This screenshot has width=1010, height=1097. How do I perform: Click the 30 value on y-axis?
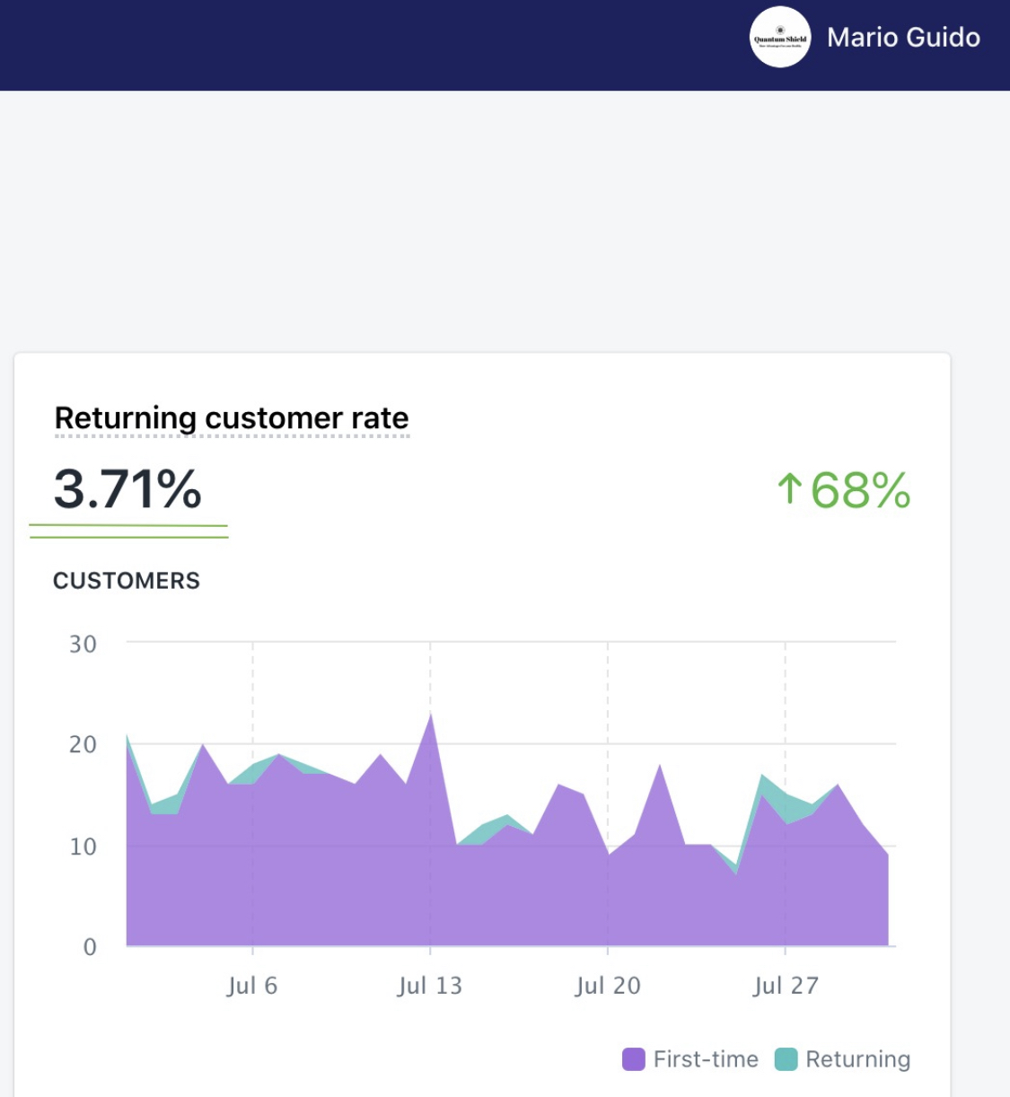click(x=83, y=645)
